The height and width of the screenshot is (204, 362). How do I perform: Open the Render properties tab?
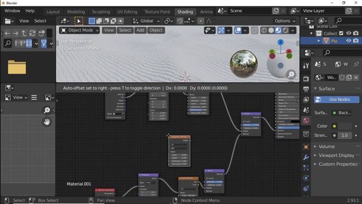[306, 78]
